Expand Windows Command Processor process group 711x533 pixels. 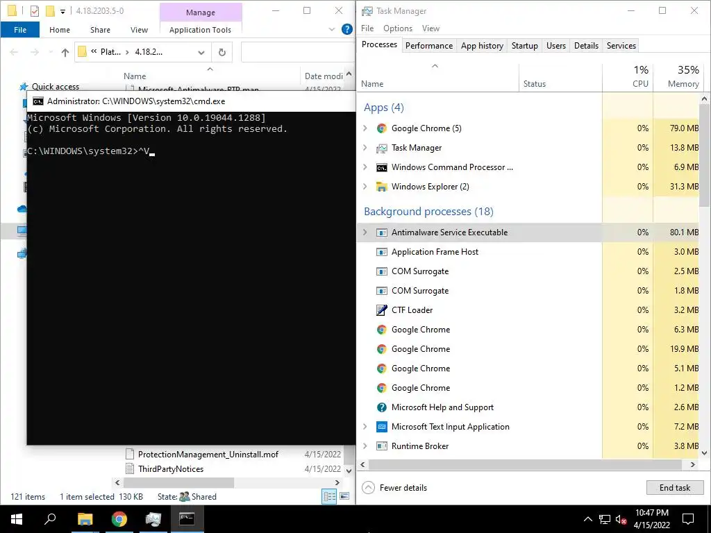(365, 167)
